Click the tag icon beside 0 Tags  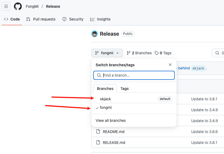[x=157, y=53]
